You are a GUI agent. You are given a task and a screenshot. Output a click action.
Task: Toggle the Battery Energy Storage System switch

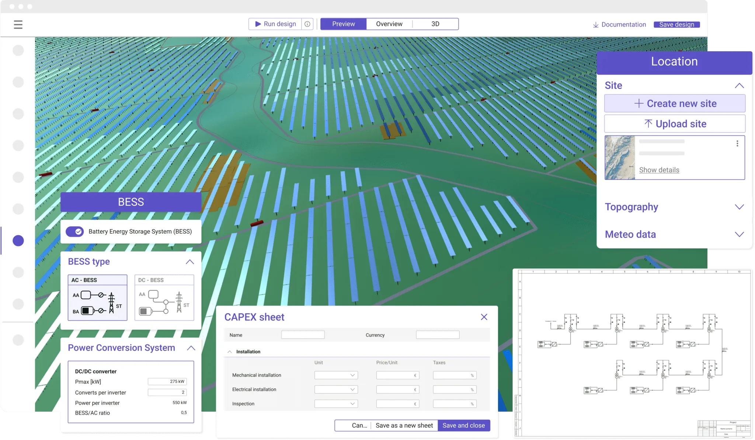coord(75,232)
